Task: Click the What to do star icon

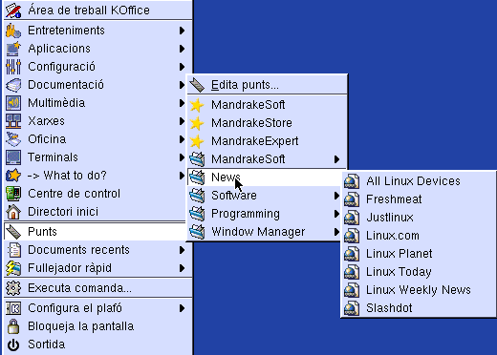Action: point(13,176)
